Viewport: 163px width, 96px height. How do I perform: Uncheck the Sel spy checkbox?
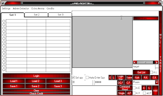coord(73,77)
